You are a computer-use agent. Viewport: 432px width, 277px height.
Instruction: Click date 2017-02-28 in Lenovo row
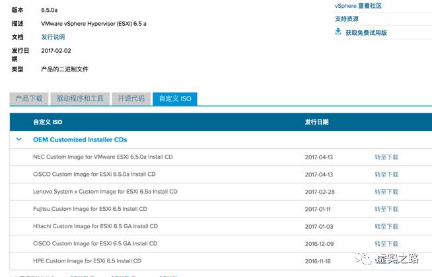320,192
